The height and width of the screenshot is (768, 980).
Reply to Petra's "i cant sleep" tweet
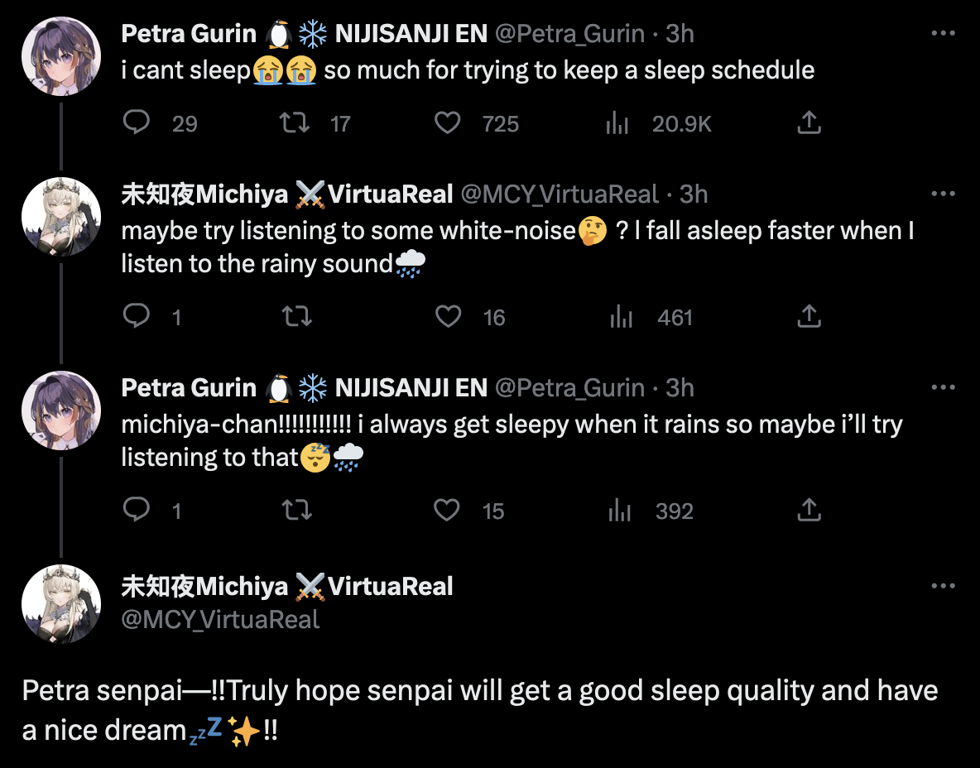[136, 123]
